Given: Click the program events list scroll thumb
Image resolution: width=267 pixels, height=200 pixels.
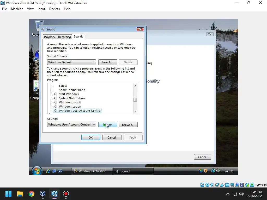Looking at the screenshot, I should tap(135, 99).
